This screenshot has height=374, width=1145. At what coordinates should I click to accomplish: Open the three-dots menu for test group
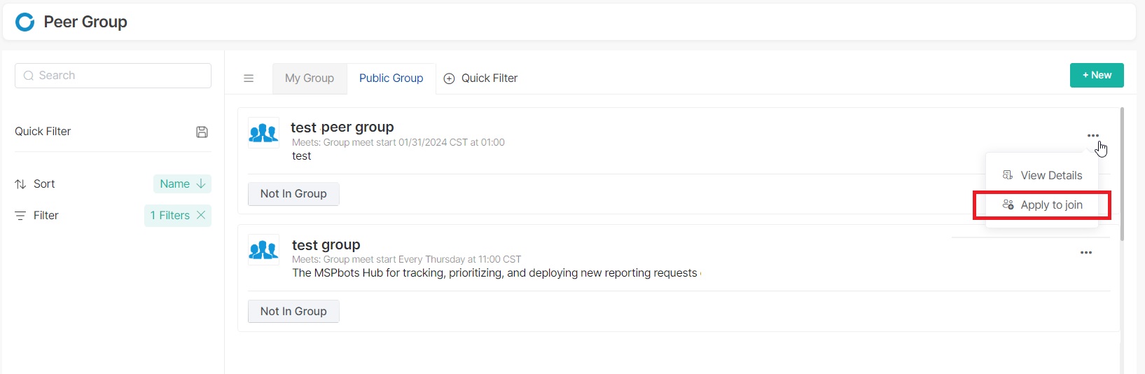(x=1086, y=253)
